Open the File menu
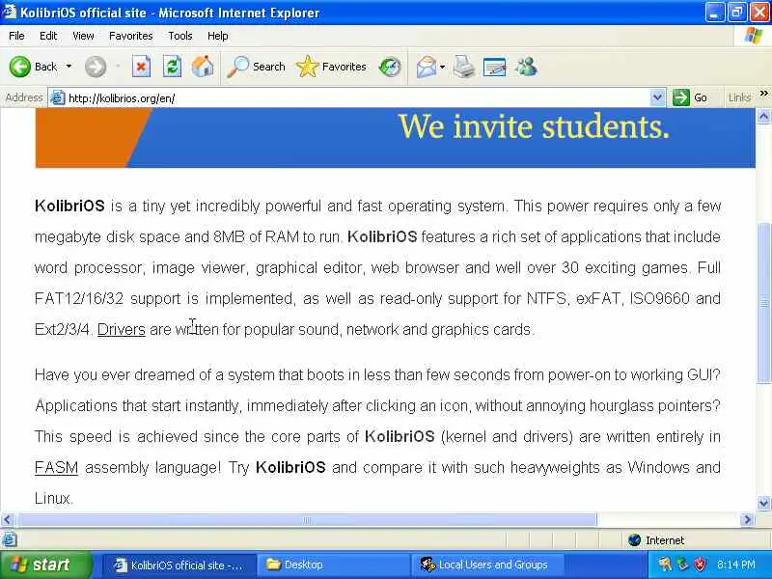772x579 pixels. pyautogui.click(x=16, y=36)
